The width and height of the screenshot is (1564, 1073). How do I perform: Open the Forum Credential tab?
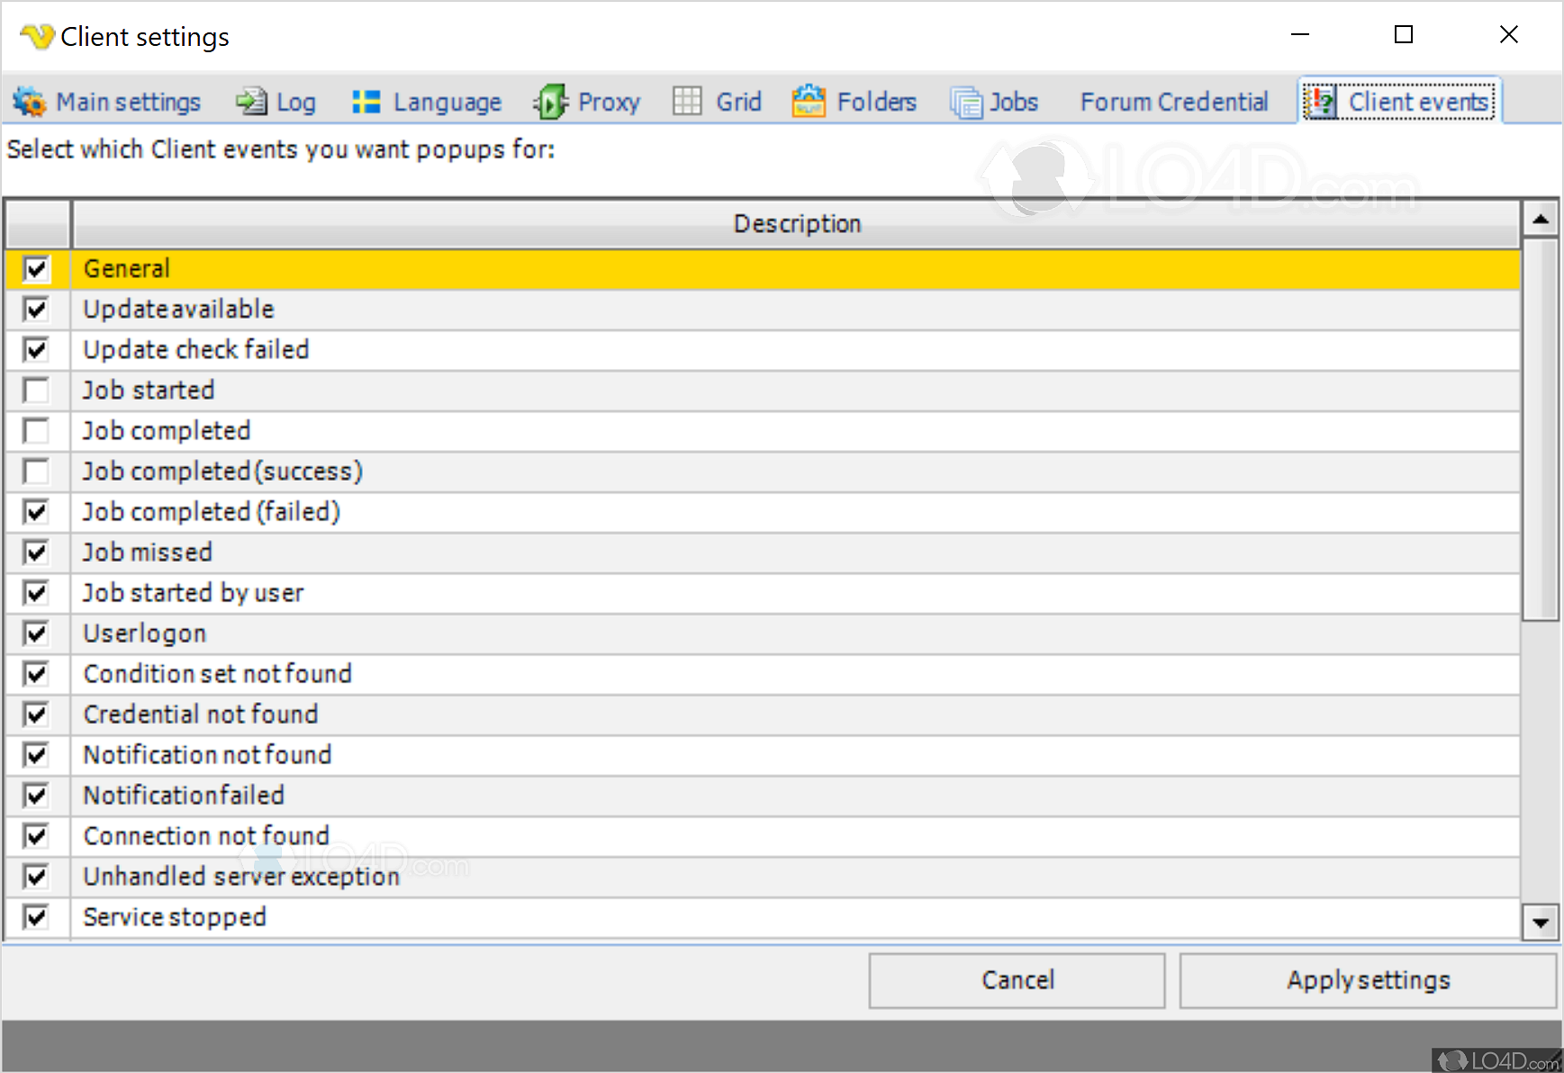pyautogui.click(x=1173, y=102)
